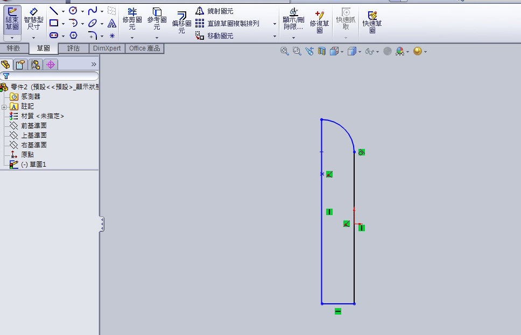521x335 pixels.
Task: Select the Line sketch tool
Action: tap(53, 11)
